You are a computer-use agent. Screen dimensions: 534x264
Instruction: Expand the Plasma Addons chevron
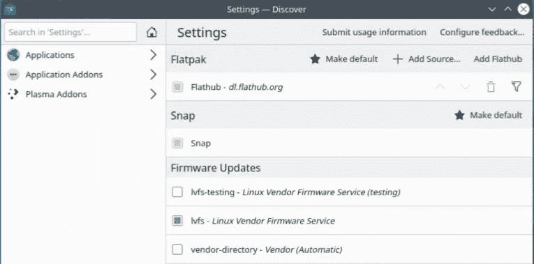[x=154, y=94]
